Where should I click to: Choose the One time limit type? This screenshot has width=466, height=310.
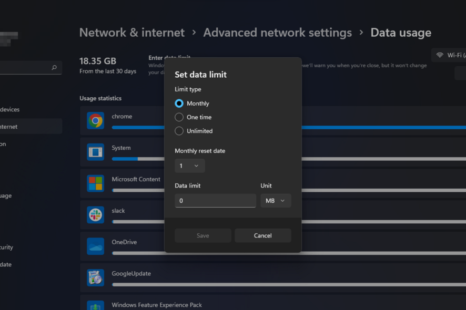179,117
